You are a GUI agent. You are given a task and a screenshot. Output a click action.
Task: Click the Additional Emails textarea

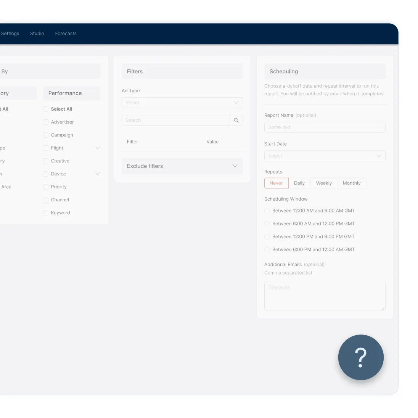pyautogui.click(x=325, y=296)
